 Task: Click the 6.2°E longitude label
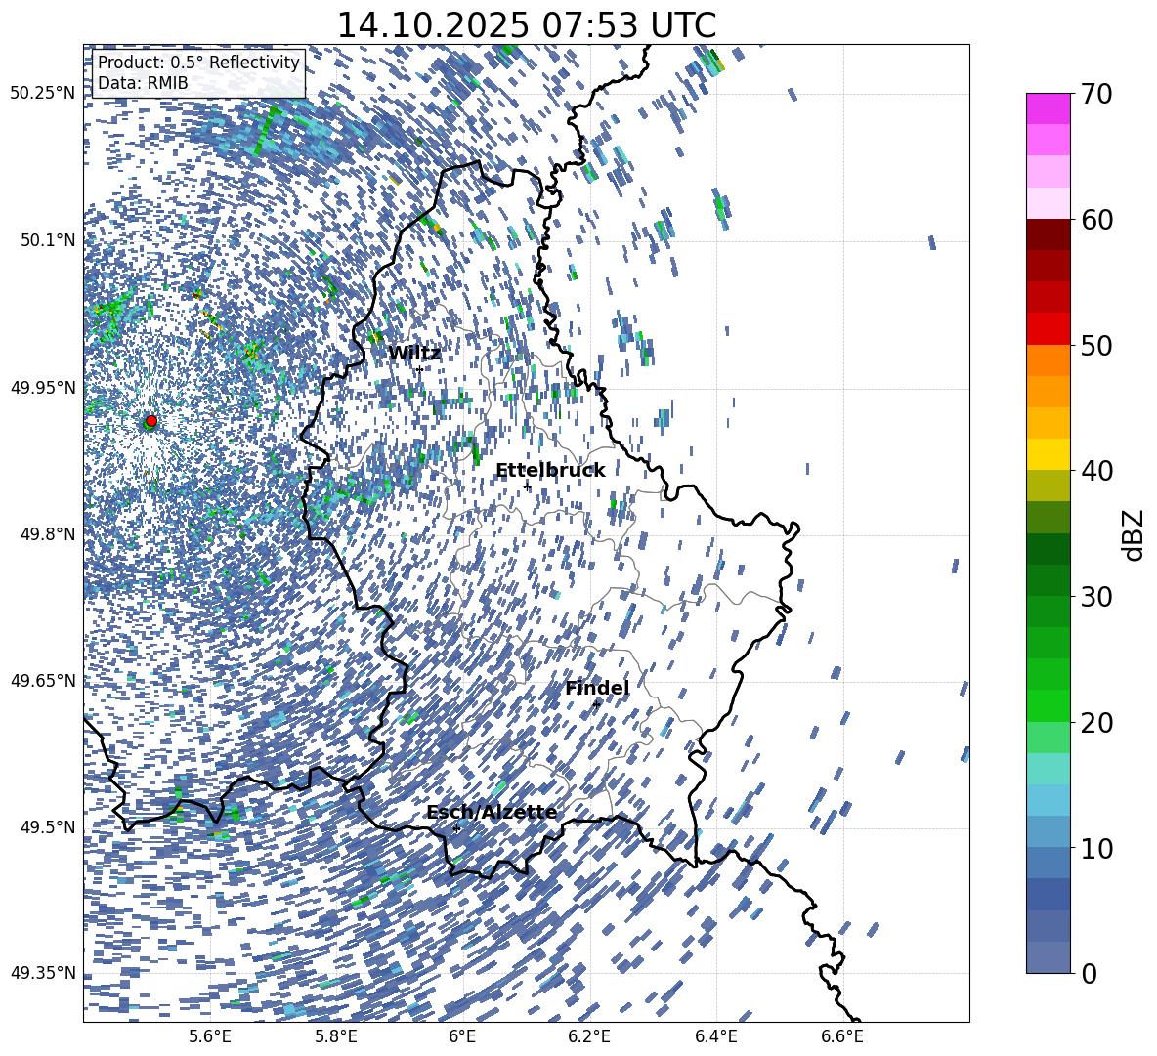[589, 1036]
